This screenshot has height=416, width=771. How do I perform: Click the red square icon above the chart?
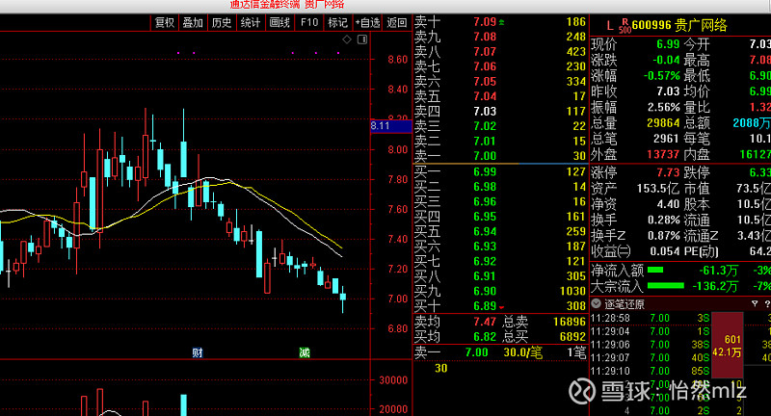pyautogui.click(x=360, y=39)
